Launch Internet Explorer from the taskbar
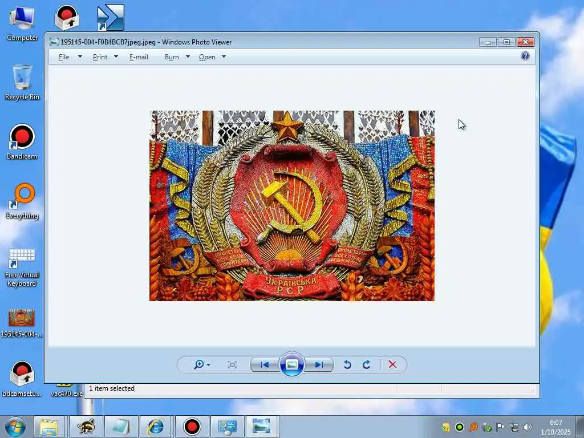 tap(156, 427)
